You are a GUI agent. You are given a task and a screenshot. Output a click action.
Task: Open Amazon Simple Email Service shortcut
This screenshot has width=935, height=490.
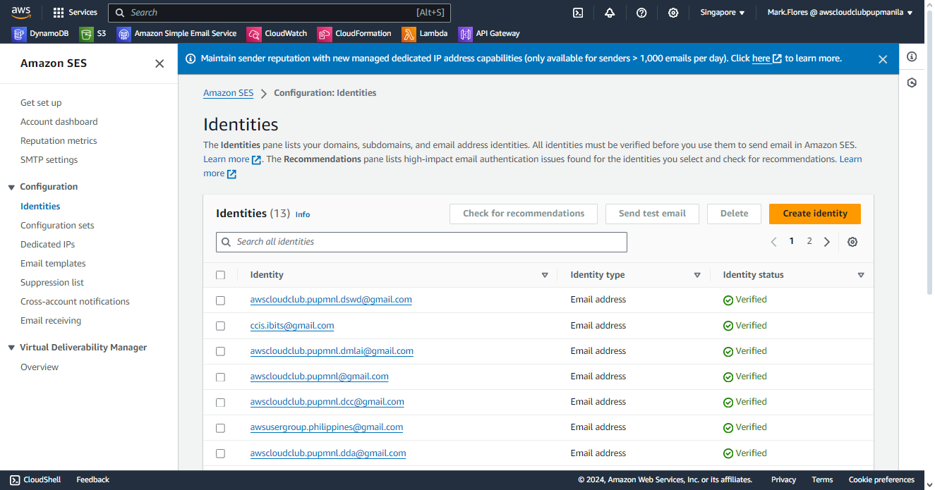(x=177, y=34)
